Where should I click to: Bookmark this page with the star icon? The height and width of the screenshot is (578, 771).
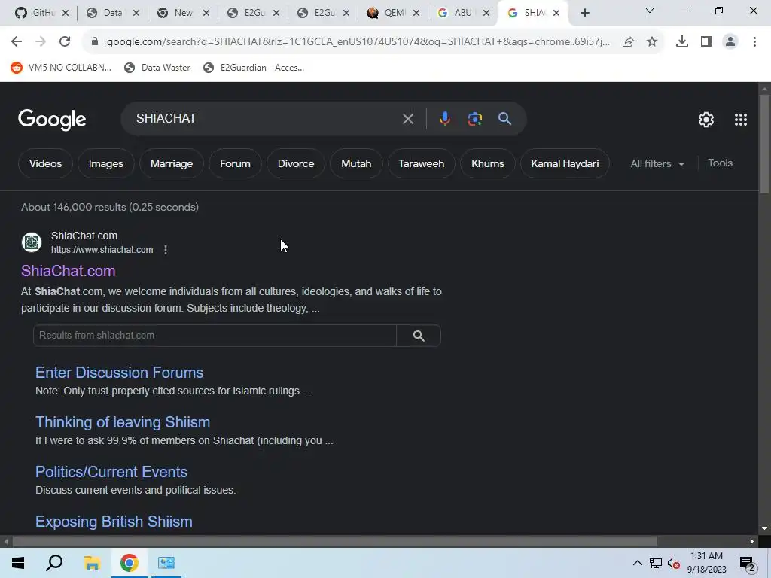tap(652, 42)
